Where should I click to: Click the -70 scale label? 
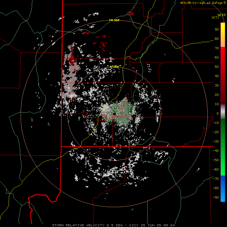coord(216,179)
